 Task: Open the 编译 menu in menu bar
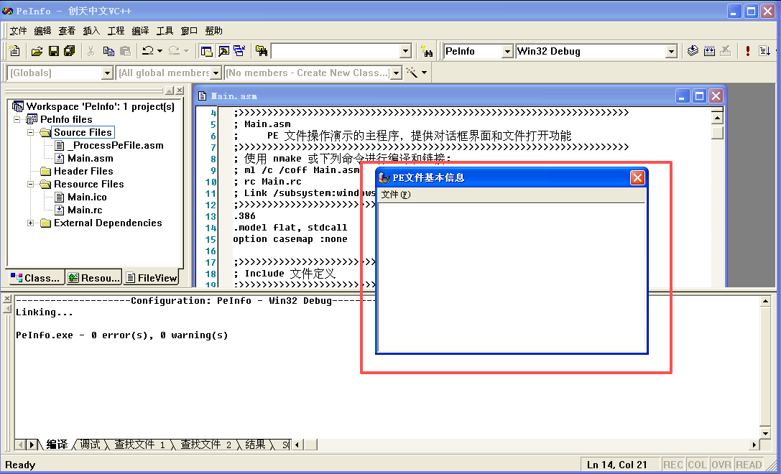140,31
